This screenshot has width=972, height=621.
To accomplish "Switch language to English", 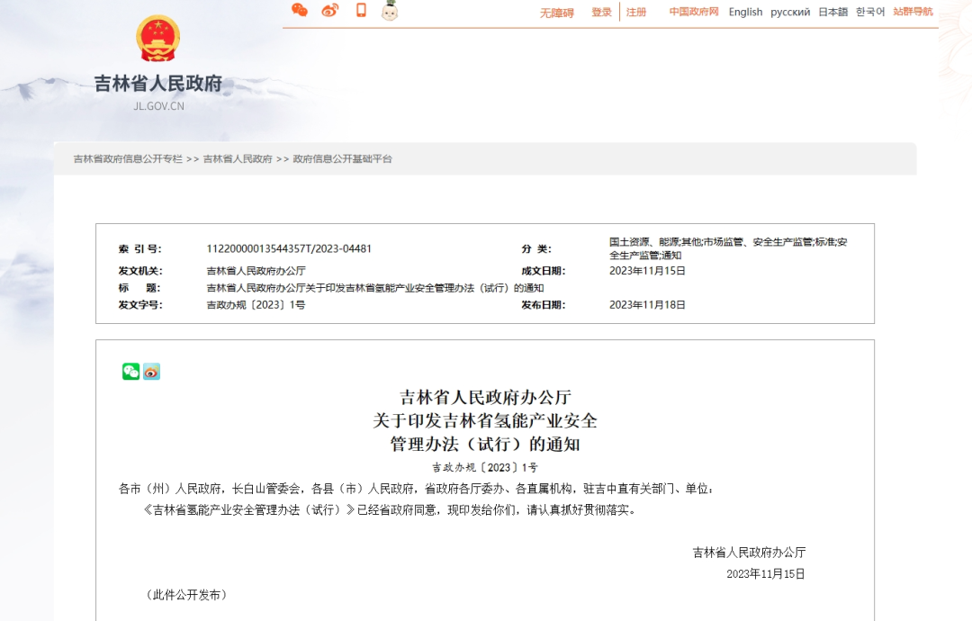I will 745,12.
